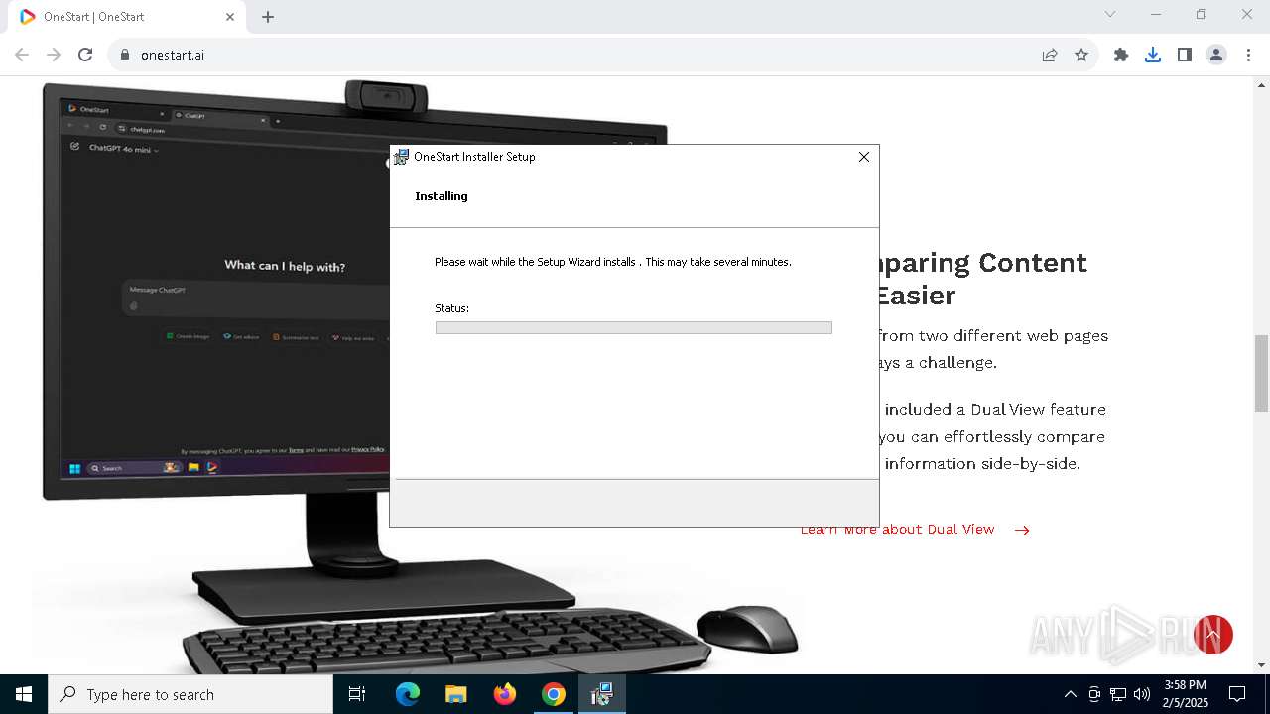Minimize the Chrome window

1156,15
